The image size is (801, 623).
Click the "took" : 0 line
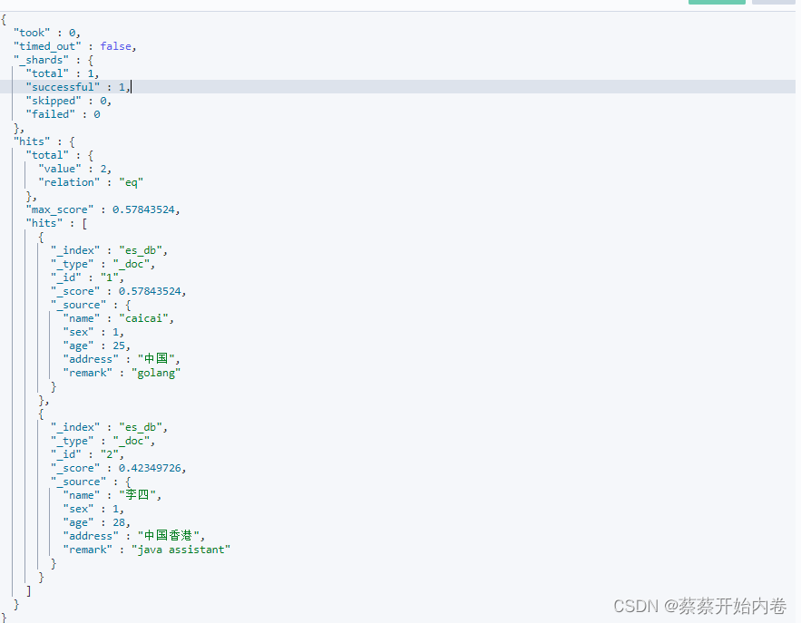click(x=47, y=33)
